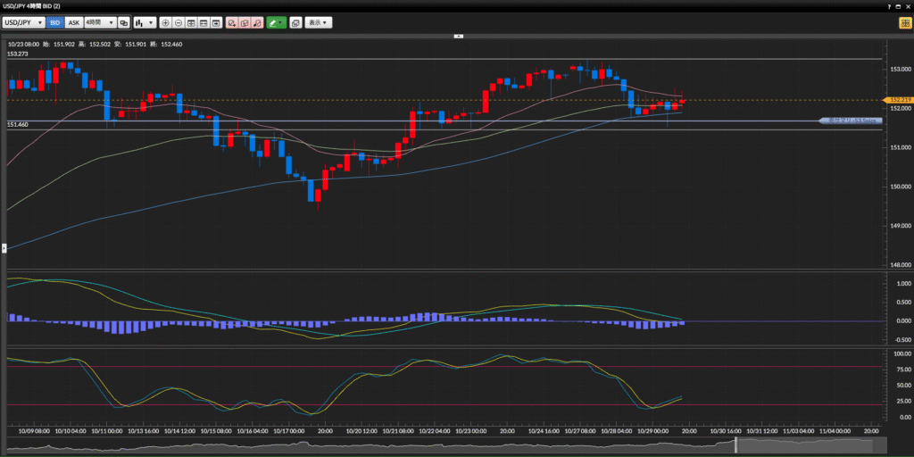Image resolution: width=914 pixels, height=457 pixels.
Task: Click the blue order line label near 151.7
Action: (x=851, y=120)
